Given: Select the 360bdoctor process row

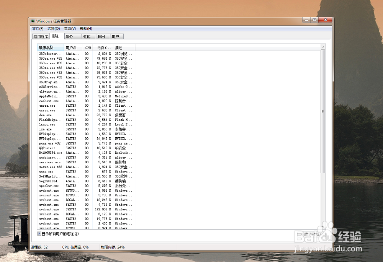Looking at the screenshot, I should pyautogui.click(x=86, y=54).
